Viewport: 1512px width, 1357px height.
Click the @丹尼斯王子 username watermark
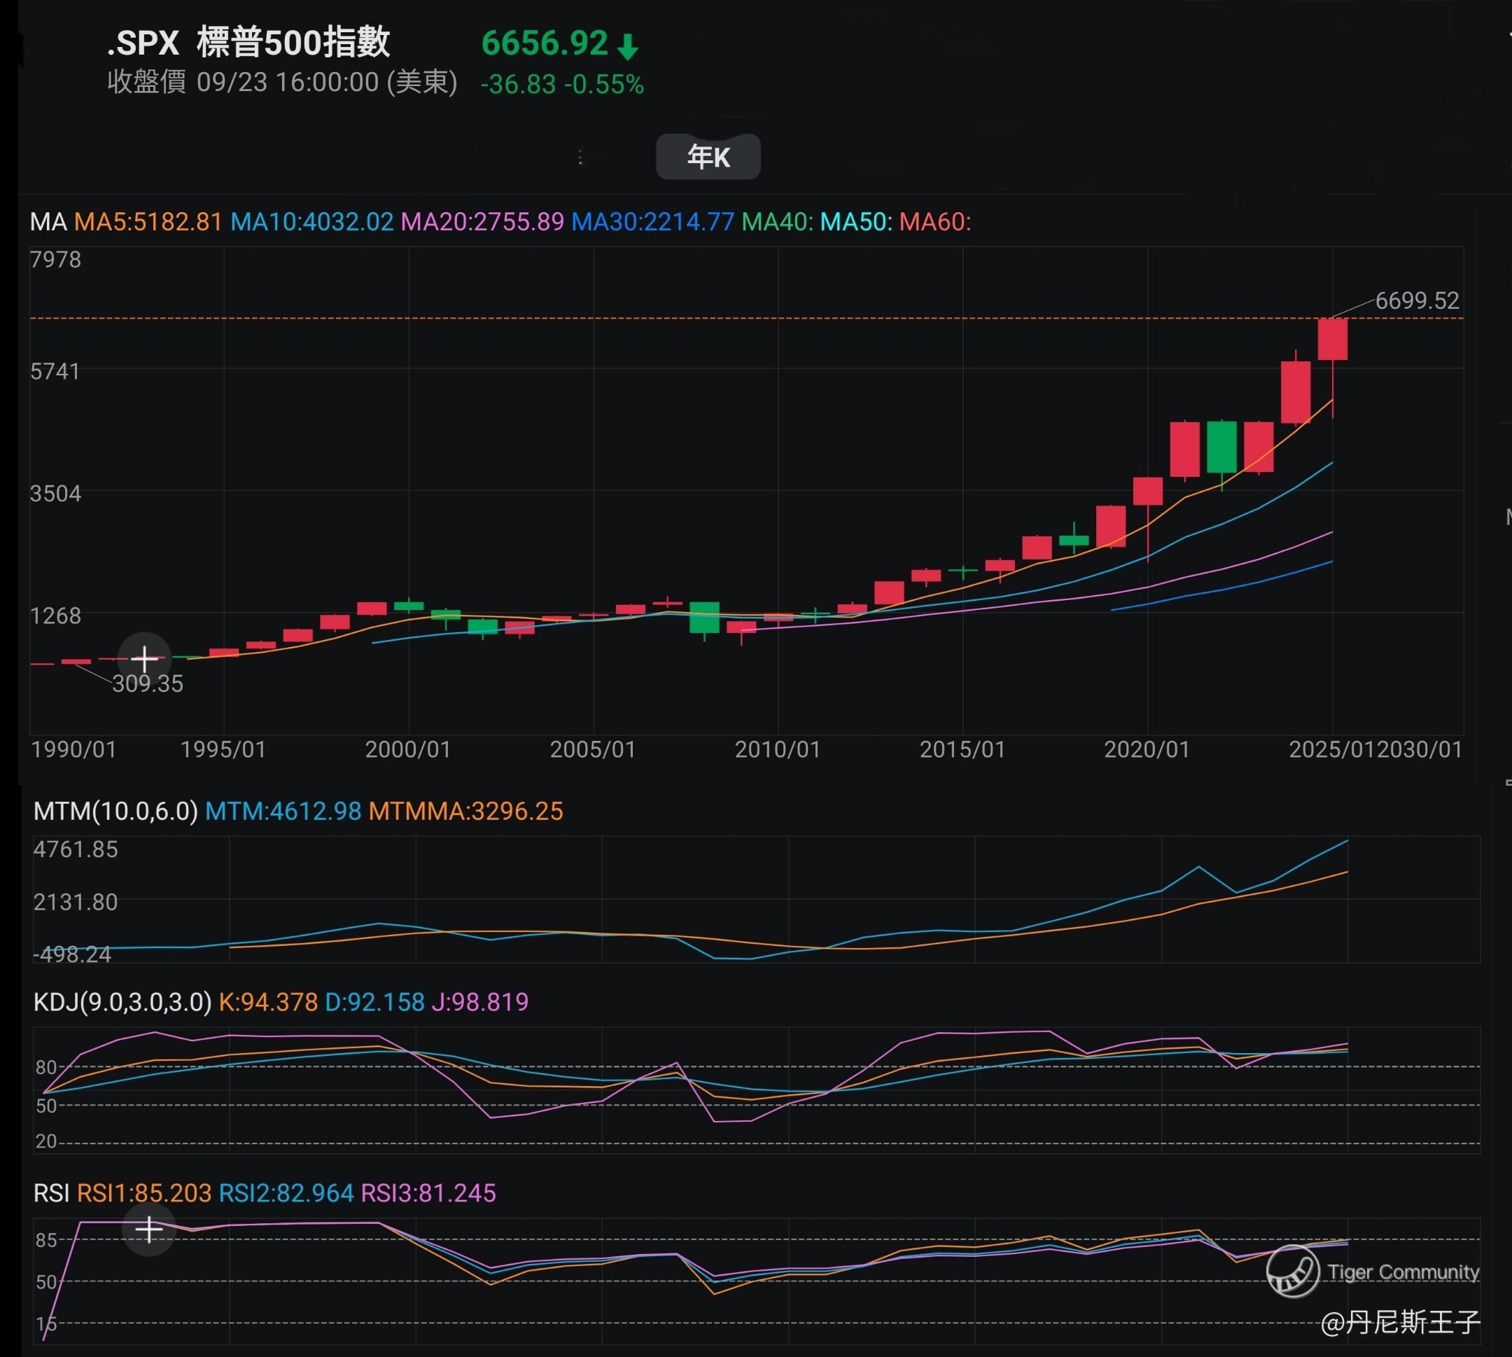[x=1399, y=1322]
